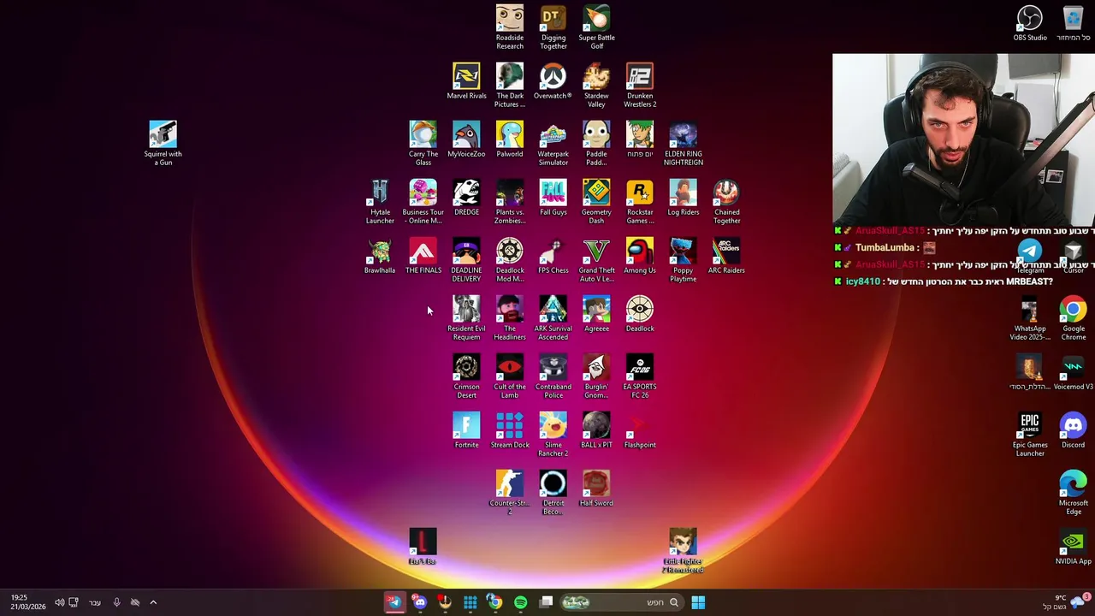Open Rockstar Games launcher icon
Viewport: 1095px width, 616px height.
640,202
